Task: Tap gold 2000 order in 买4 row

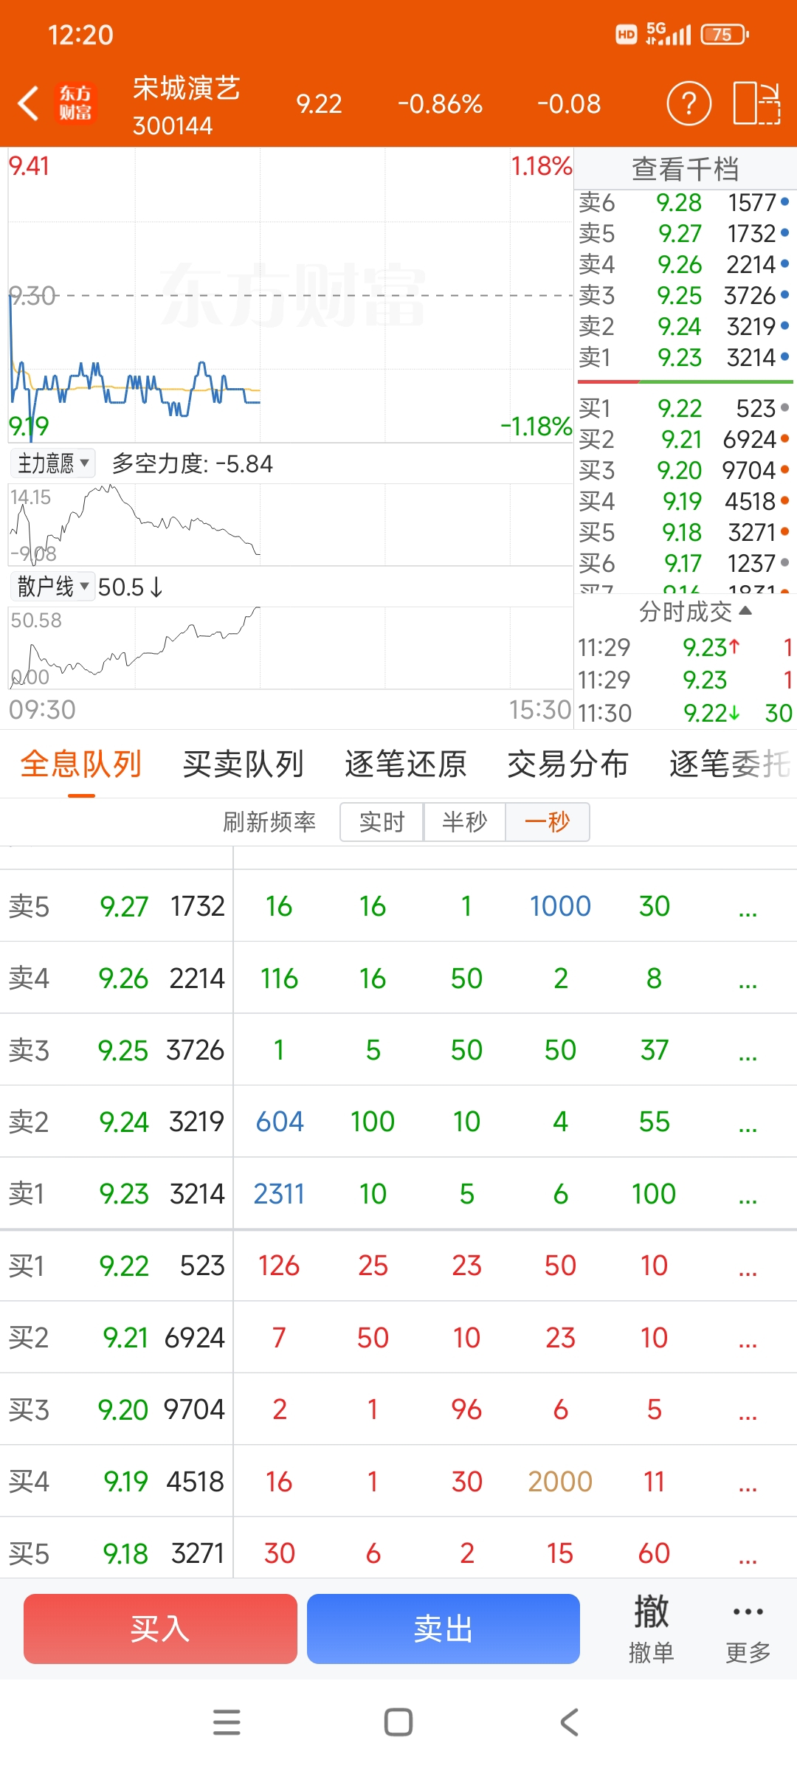Action: point(560,1482)
